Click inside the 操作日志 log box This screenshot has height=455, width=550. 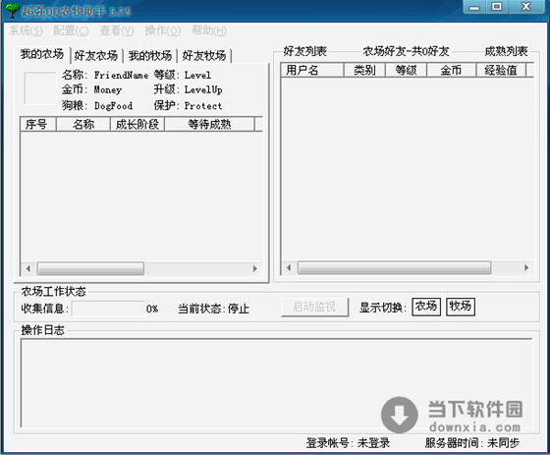coord(276,382)
